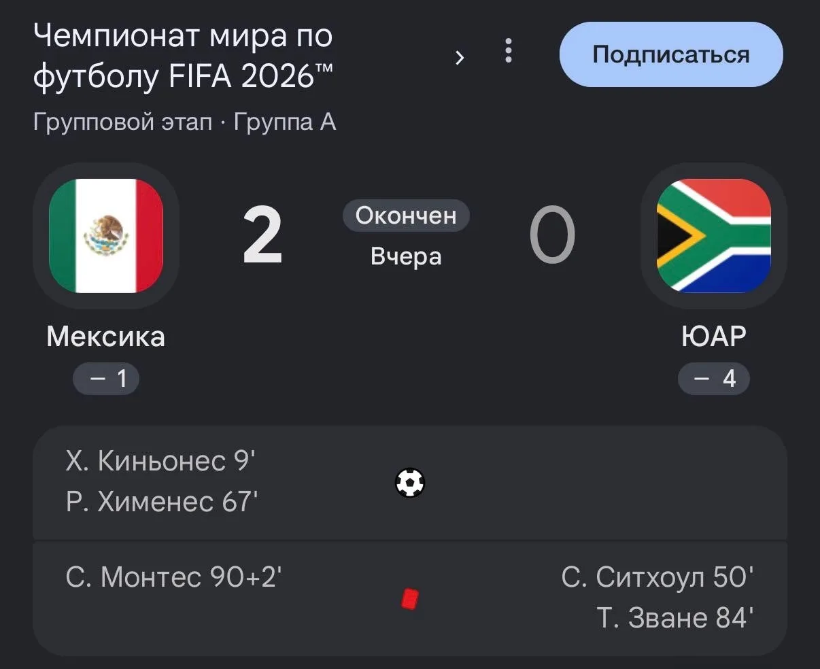Viewport: 820px width, 669px height.
Task: Subscribe with the Подписаться button
Action: coord(671,54)
